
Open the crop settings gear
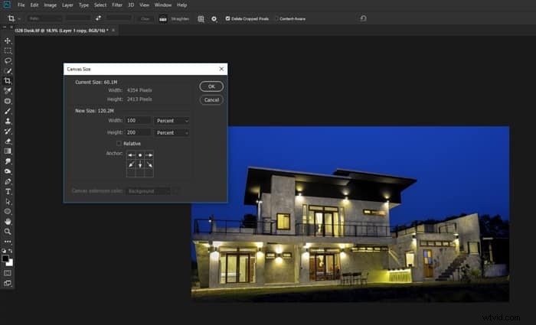coord(214,19)
